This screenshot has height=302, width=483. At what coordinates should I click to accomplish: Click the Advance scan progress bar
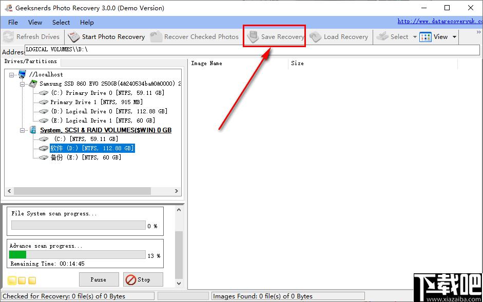coord(78,255)
